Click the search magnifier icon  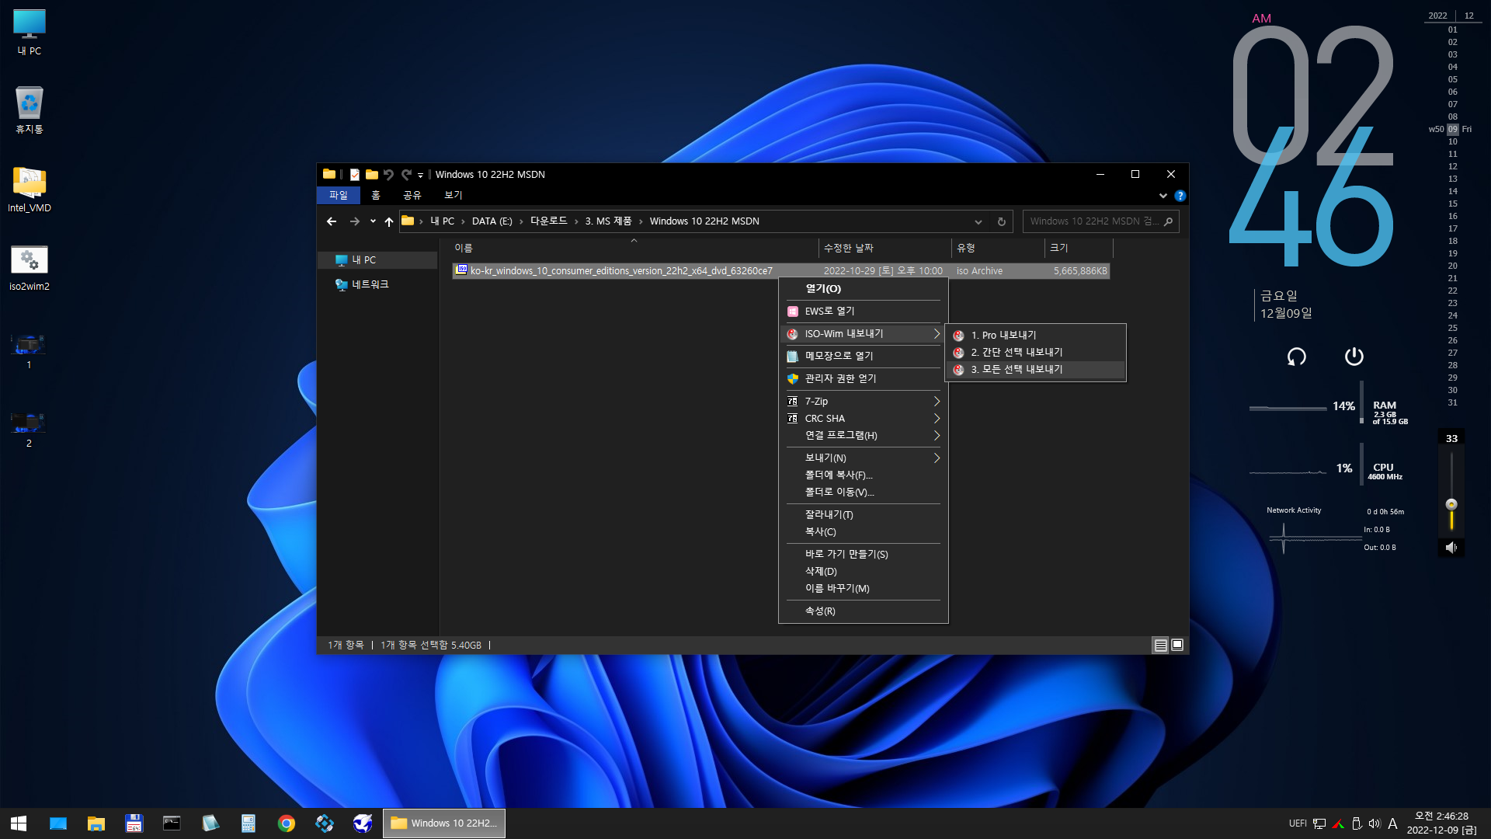coord(1168,221)
